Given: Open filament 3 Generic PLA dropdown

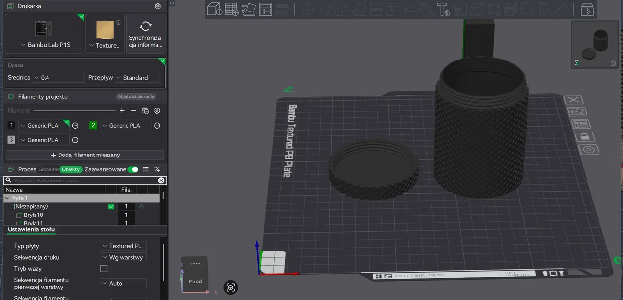Looking at the screenshot, I should [44, 140].
